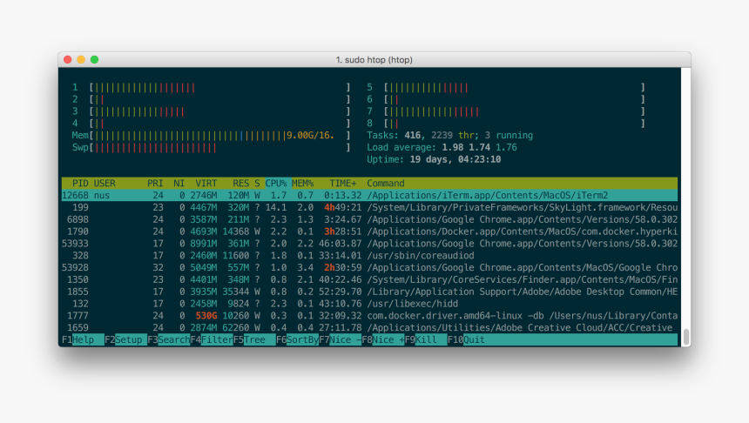The image size is (749, 423).
Task: Toggle F5 Tree view in footer
Action: click(x=254, y=339)
